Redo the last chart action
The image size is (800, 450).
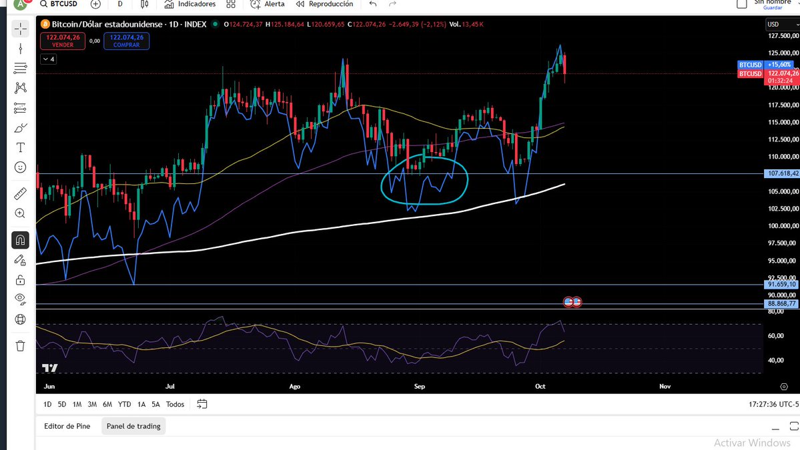392,4
